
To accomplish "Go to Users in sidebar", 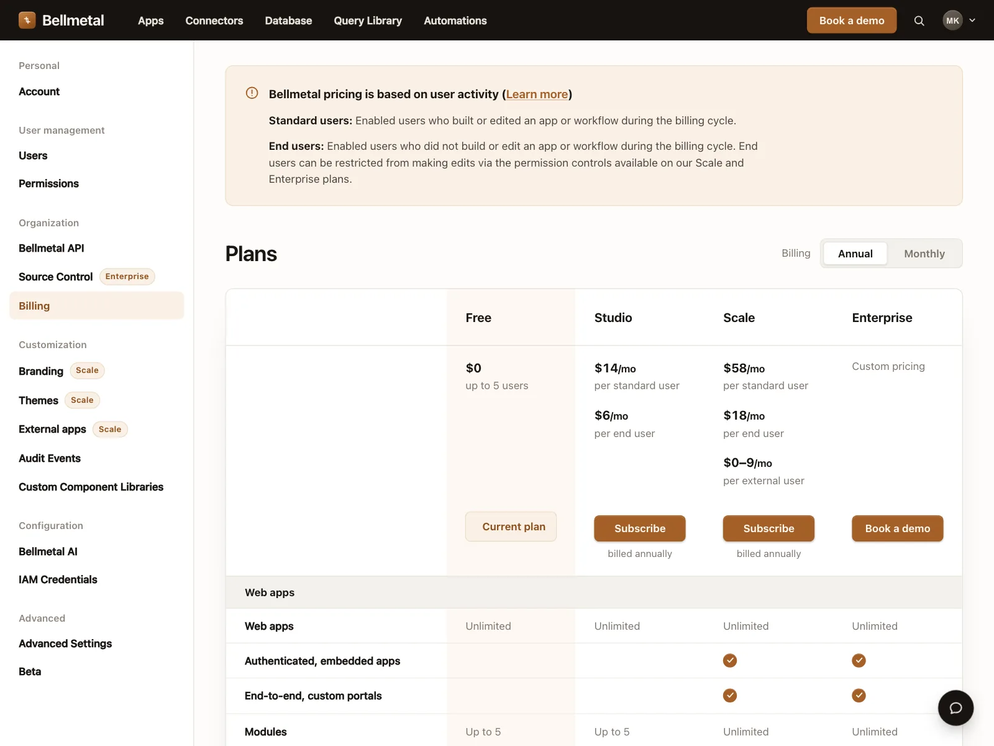I will pyautogui.click(x=33, y=155).
